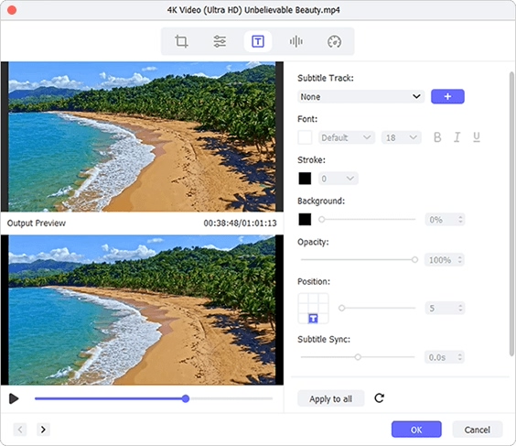
Task: Click the Cancel button
Action: click(x=478, y=430)
